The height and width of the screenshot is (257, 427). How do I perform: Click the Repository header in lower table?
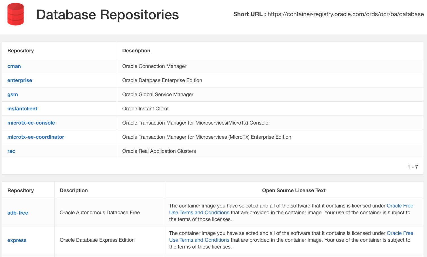20,190
